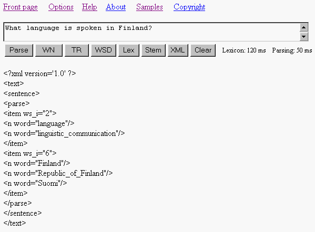315x232 pixels.
Task: Click the text area's scroll down arrow
Action: (x=304, y=37)
